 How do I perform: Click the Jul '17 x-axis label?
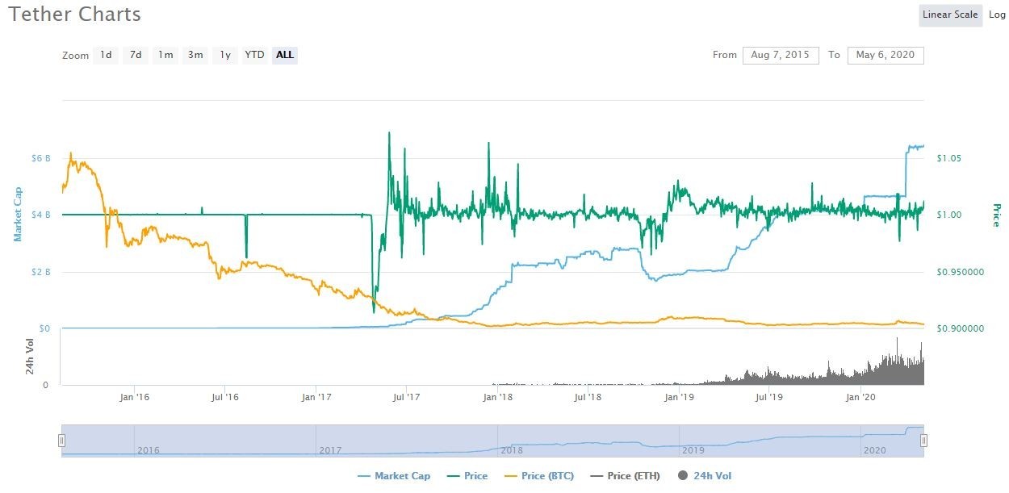click(406, 396)
